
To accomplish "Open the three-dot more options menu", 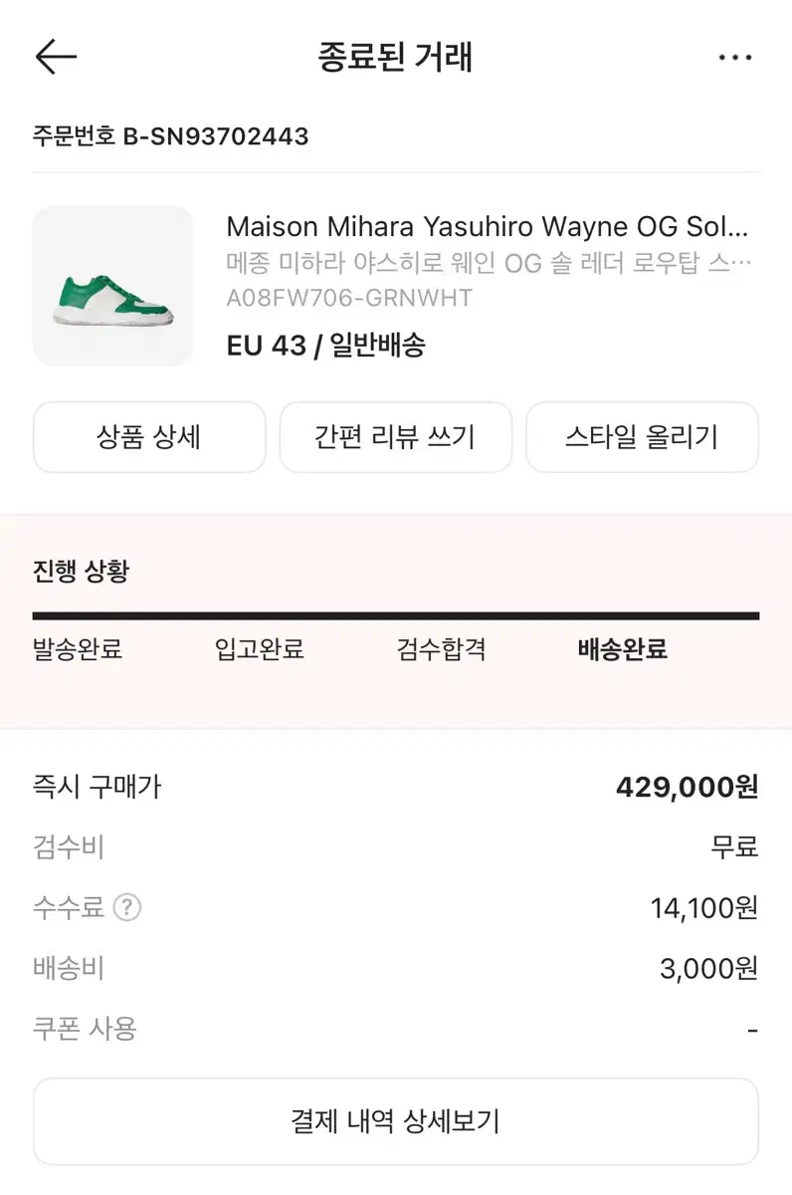I will point(735,58).
